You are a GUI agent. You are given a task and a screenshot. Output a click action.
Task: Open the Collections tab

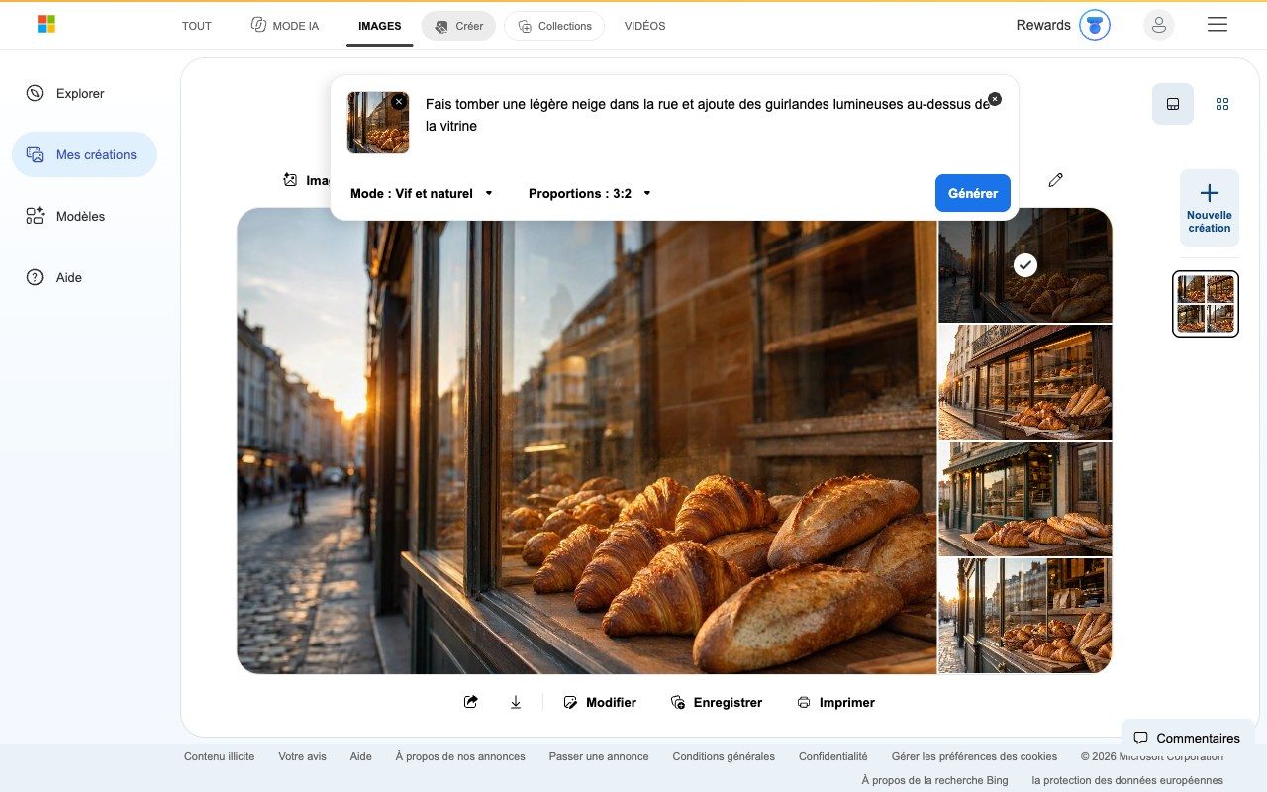[554, 26]
